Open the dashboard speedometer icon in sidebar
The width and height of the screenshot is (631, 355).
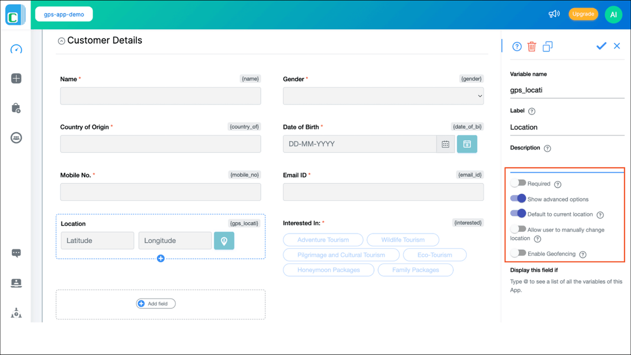point(16,50)
